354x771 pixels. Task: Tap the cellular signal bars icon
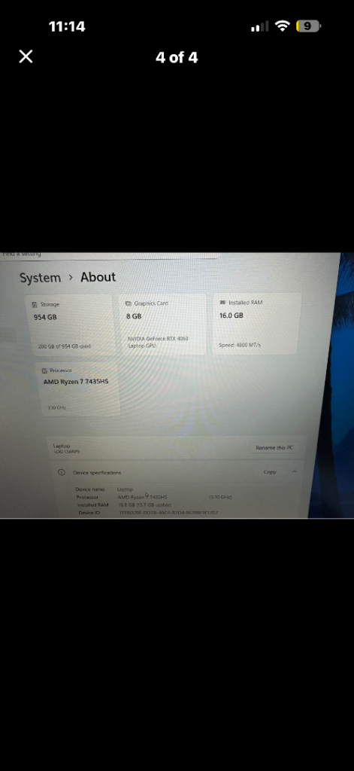(x=260, y=26)
